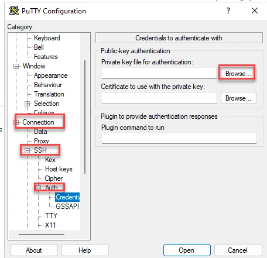Screen dimensions: 267x258
Task: Select the Credentials tree item
Action: coord(67,197)
